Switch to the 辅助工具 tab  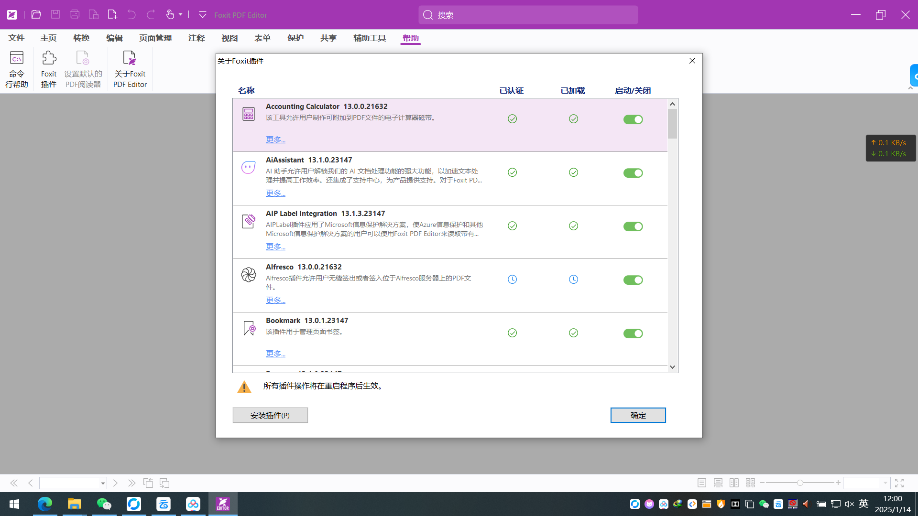coord(370,38)
